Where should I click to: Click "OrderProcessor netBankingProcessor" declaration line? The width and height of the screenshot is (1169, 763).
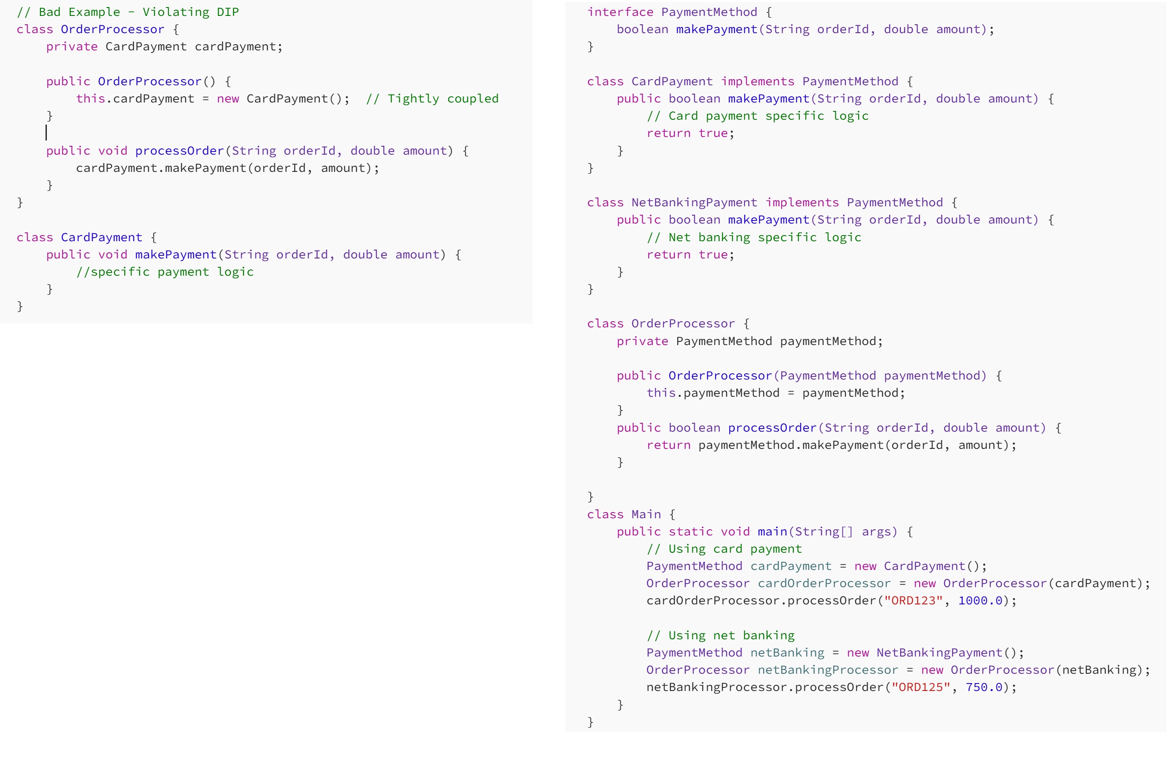click(x=899, y=670)
